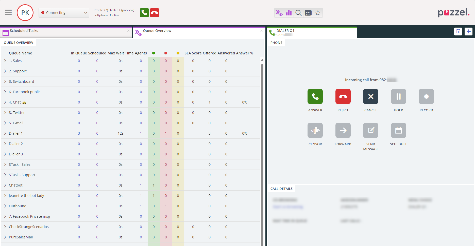Click the queue list vertical scrollbar

coord(262,152)
